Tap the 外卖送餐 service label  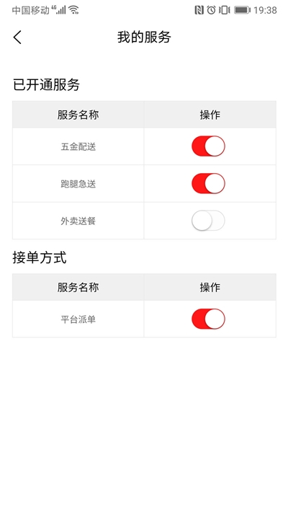tap(78, 221)
